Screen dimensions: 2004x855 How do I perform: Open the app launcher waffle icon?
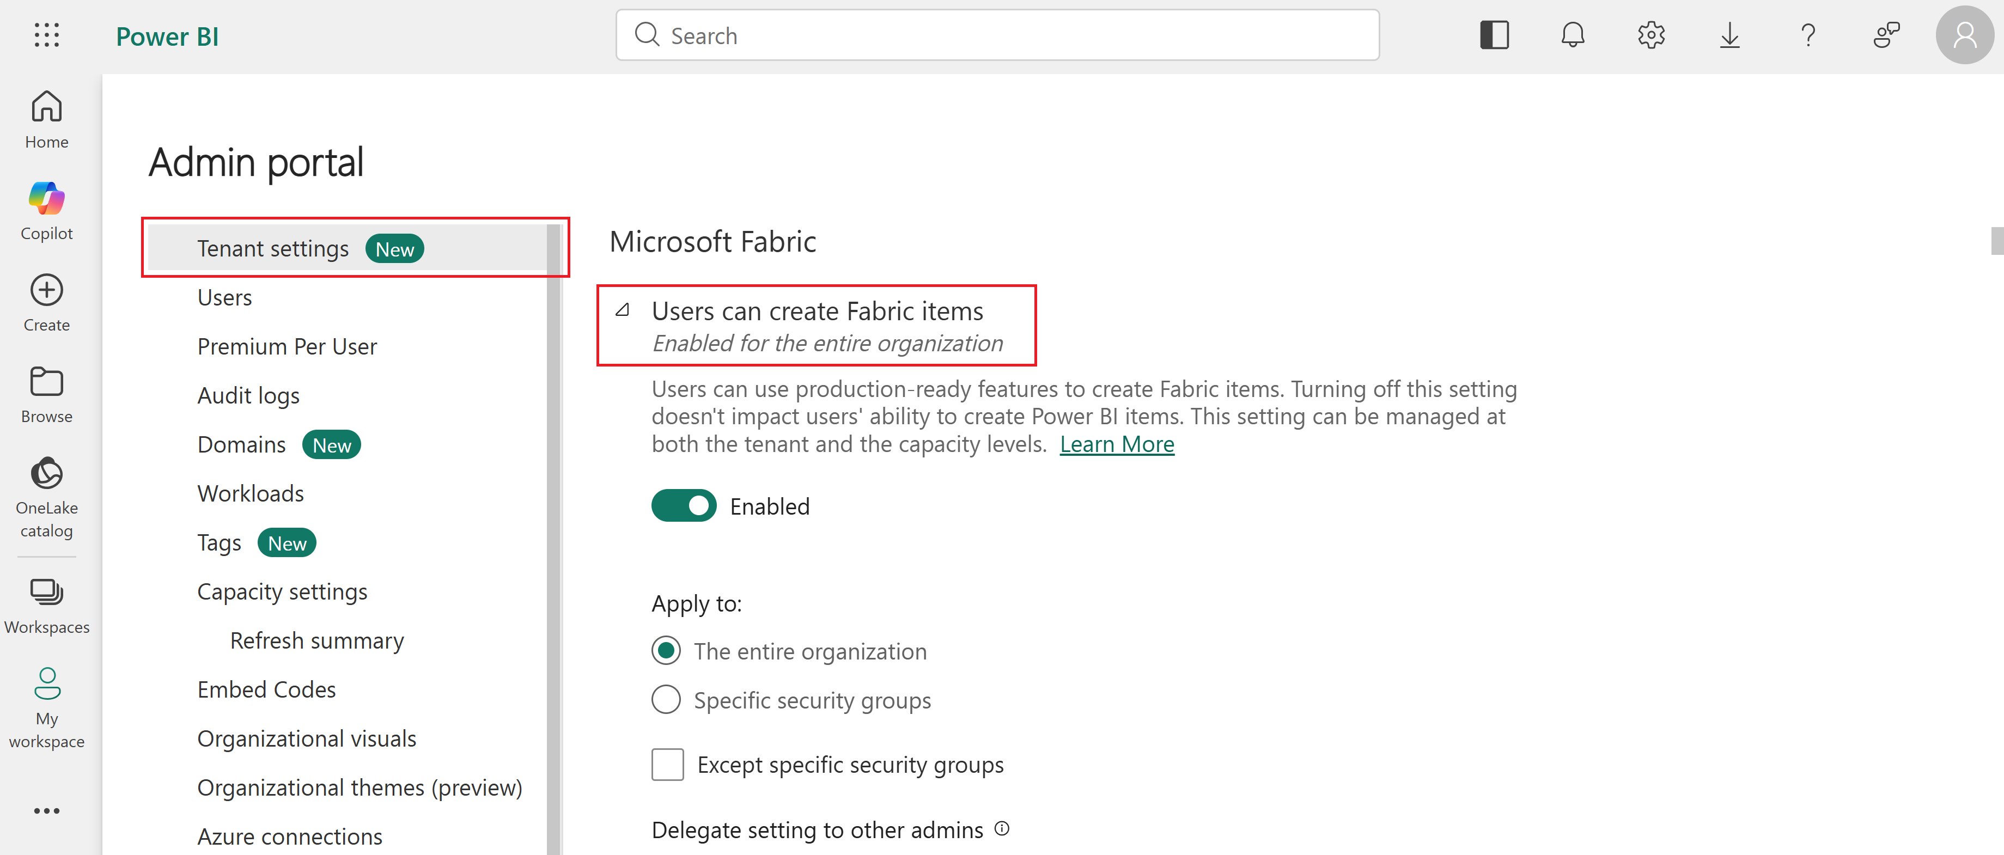[x=47, y=35]
